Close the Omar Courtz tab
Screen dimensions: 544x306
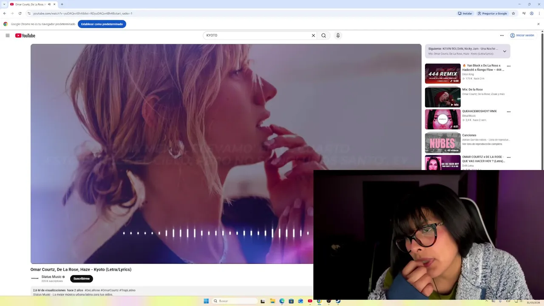(x=54, y=4)
